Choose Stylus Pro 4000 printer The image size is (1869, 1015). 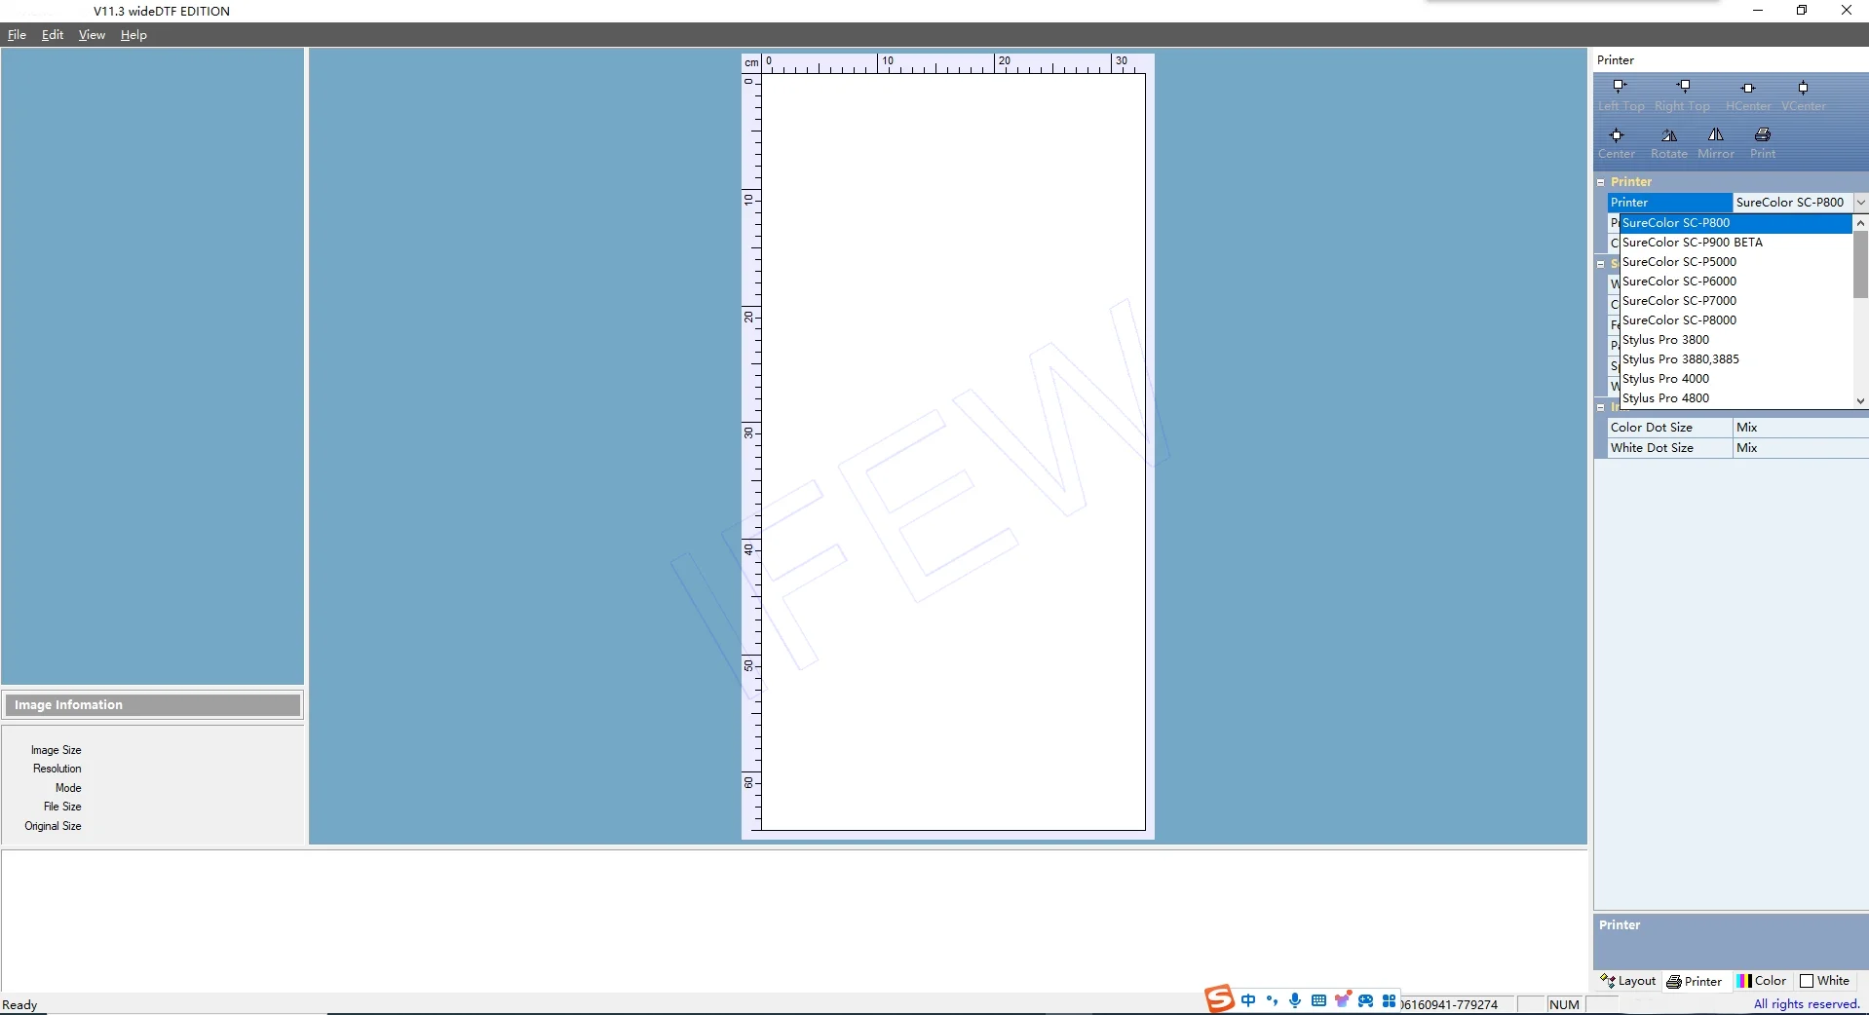[x=1735, y=379]
